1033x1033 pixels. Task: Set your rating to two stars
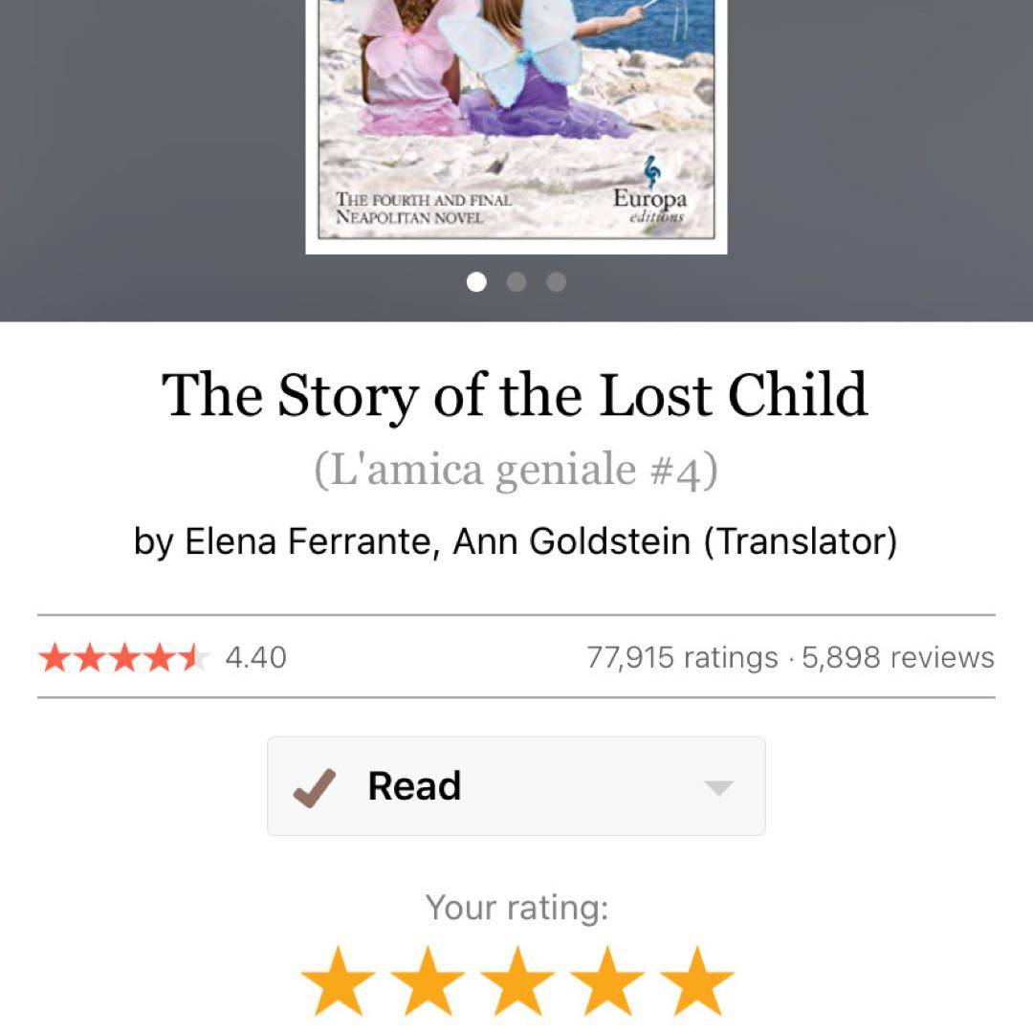pyautogui.click(x=428, y=981)
